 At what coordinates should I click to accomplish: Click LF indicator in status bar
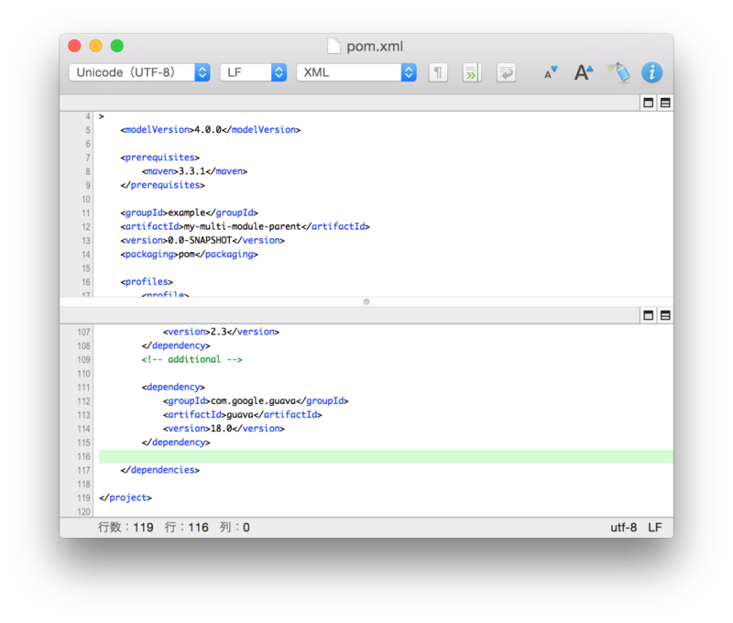pyautogui.click(x=654, y=528)
